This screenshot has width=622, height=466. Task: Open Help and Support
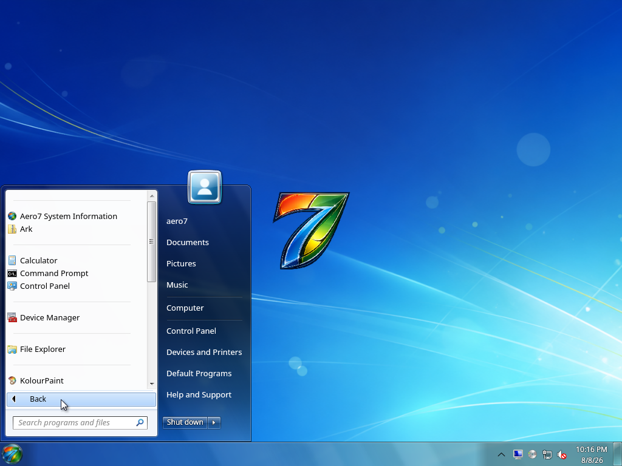199,394
